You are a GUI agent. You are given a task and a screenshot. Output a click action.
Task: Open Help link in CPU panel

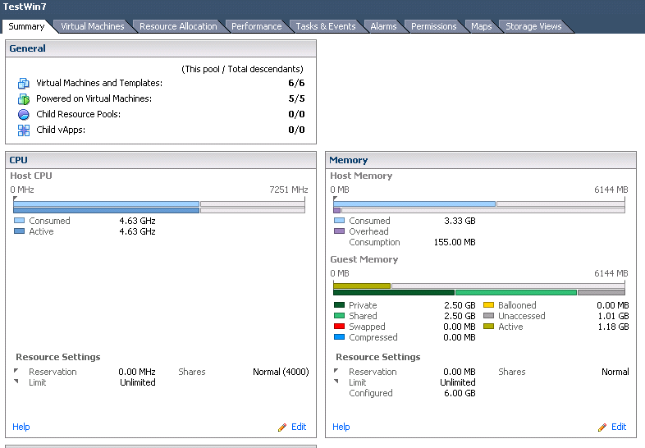click(x=21, y=427)
